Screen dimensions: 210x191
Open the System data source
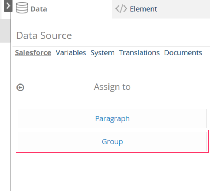[103, 53]
